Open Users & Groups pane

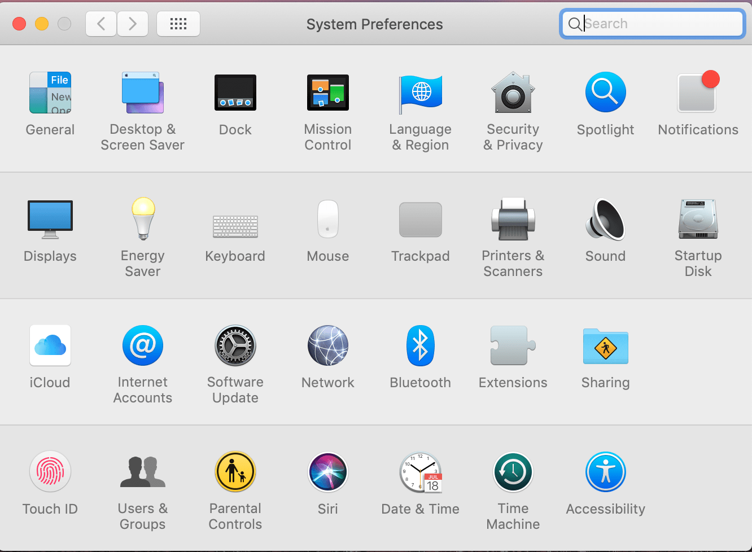[x=143, y=472]
